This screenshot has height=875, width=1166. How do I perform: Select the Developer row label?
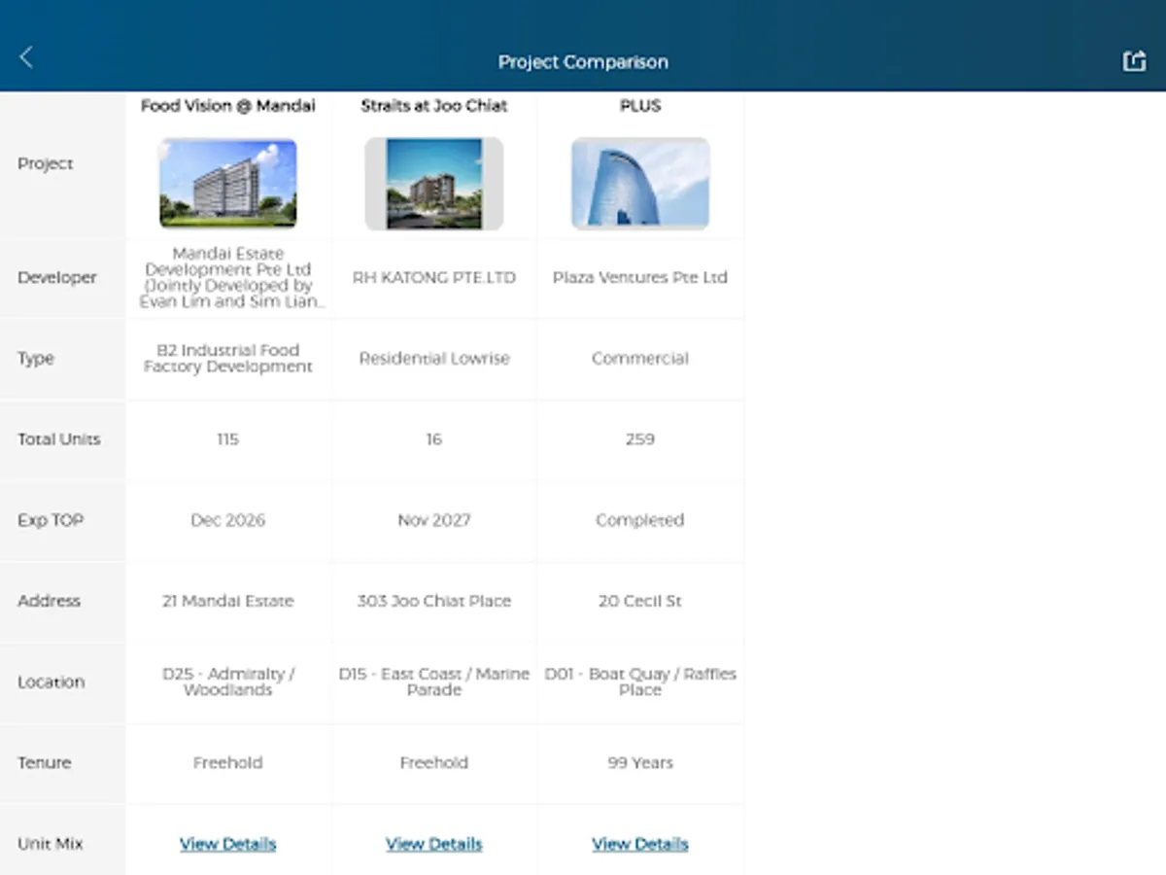pos(57,277)
